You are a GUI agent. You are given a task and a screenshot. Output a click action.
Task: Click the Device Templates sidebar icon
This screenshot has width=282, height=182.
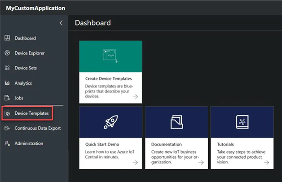click(8, 113)
